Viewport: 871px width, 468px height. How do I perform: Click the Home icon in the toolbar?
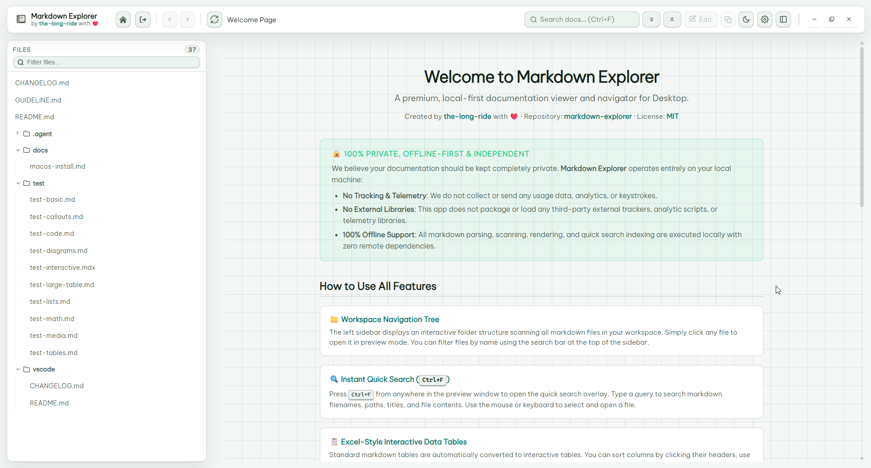[123, 19]
